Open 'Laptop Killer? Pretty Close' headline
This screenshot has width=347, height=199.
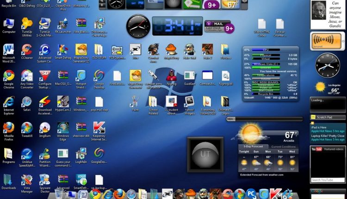pos(328,136)
